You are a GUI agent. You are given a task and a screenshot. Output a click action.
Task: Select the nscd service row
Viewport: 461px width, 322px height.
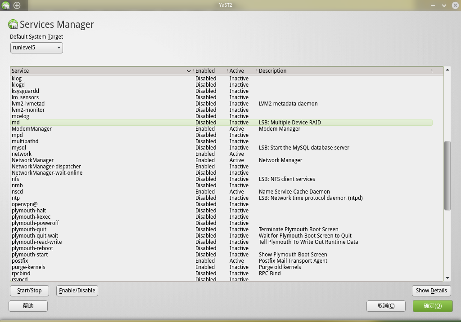point(221,192)
